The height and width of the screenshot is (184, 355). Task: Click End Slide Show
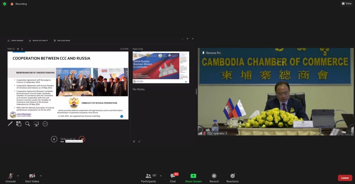[x=62, y=40]
